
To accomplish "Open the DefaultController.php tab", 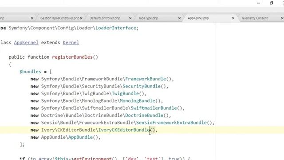I will 105,18.
